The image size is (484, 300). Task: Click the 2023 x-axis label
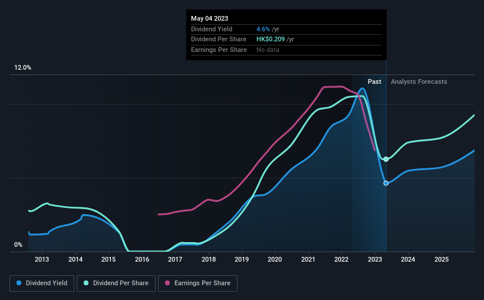(375, 259)
